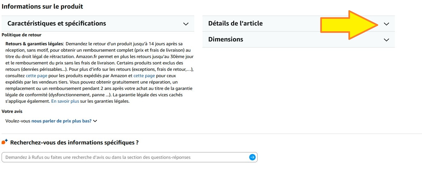422x169 pixels.
Task: Click the Détails de l'article heading label
Action: tap(235, 23)
